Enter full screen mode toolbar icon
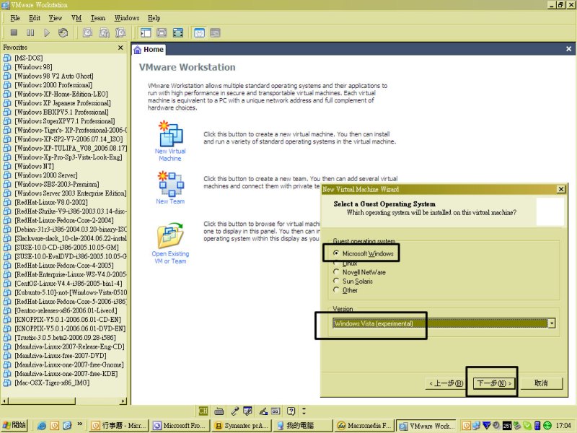 click(x=178, y=32)
